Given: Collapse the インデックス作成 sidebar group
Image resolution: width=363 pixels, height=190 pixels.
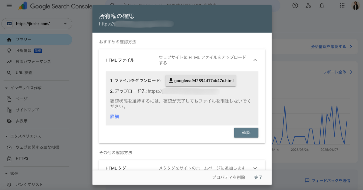Looking at the screenshot, I should pos(7,88).
